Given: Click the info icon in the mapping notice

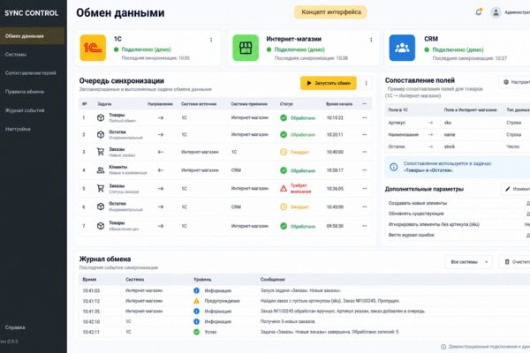Looking at the screenshot, I should 394,167.
